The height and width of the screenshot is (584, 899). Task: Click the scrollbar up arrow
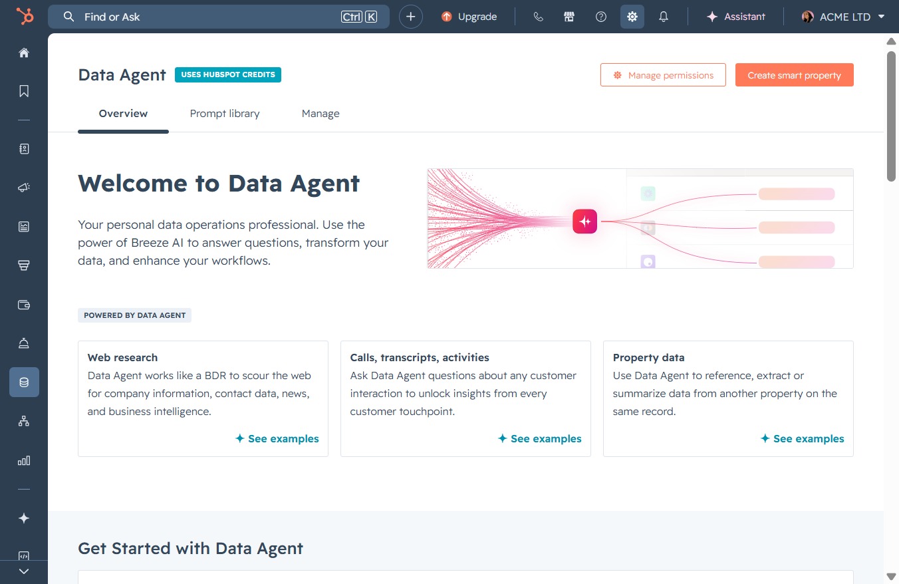pyautogui.click(x=892, y=41)
